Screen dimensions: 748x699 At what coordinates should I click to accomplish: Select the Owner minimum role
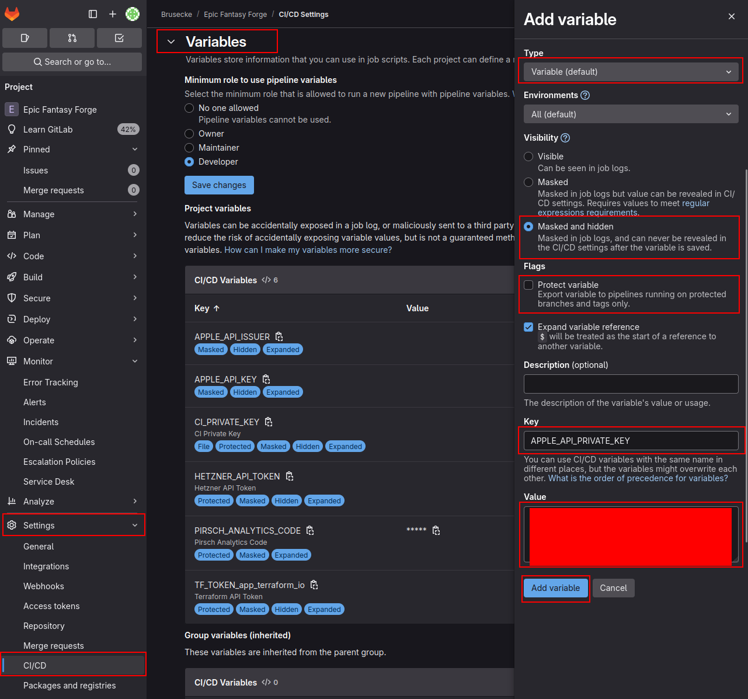click(189, 134)
